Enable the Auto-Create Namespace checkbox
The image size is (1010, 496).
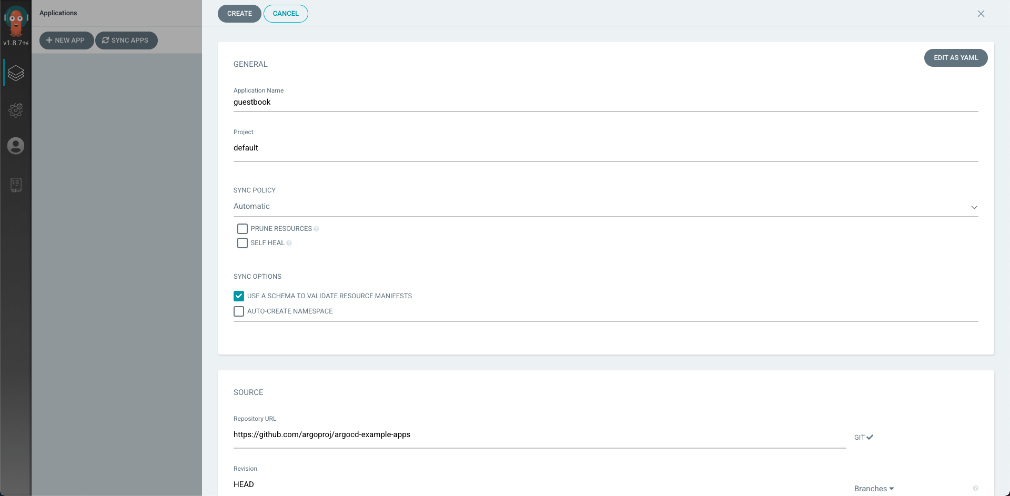(x=239, y=311)
